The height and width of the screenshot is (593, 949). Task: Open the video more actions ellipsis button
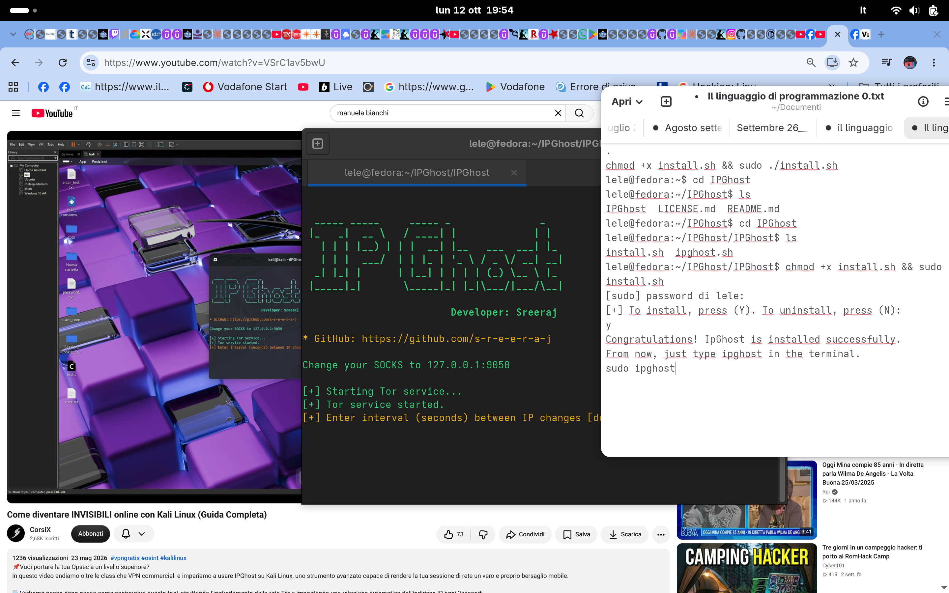point(661,534)
